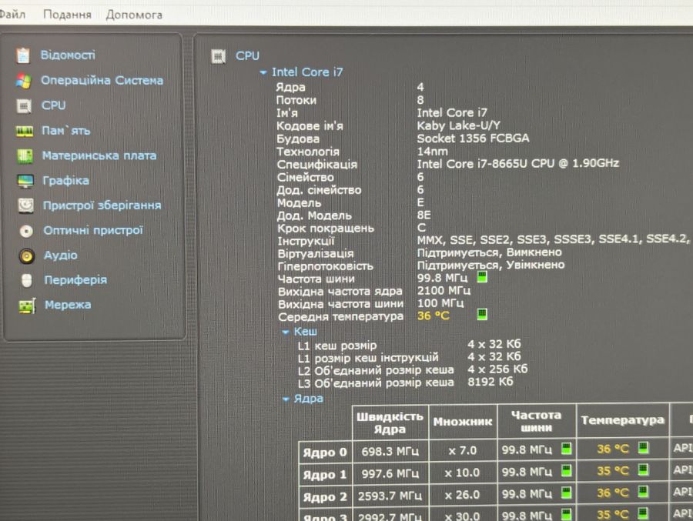Click the Ядро 0 row header
This screenshot has width=693, height=521.
click(325, 452)
